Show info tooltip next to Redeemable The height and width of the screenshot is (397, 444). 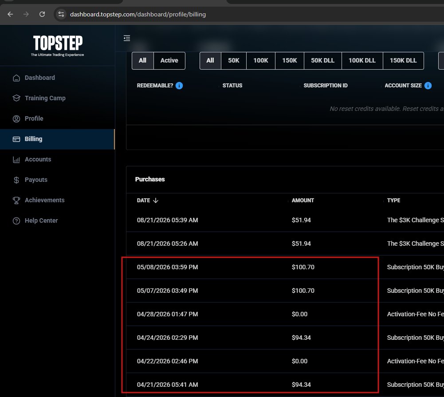[179, 86]
